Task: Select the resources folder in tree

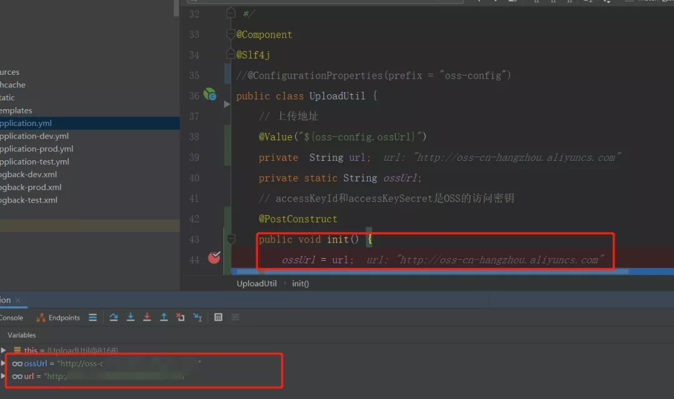Action: pos(9,72)
